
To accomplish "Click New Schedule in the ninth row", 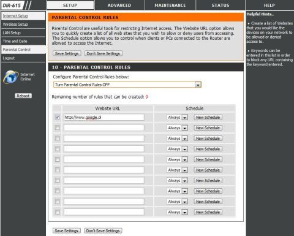I will tap(208, 202).
